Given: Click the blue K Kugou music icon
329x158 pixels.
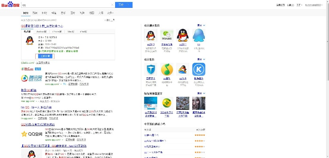Looking at the screenshot, I should 199,70.
